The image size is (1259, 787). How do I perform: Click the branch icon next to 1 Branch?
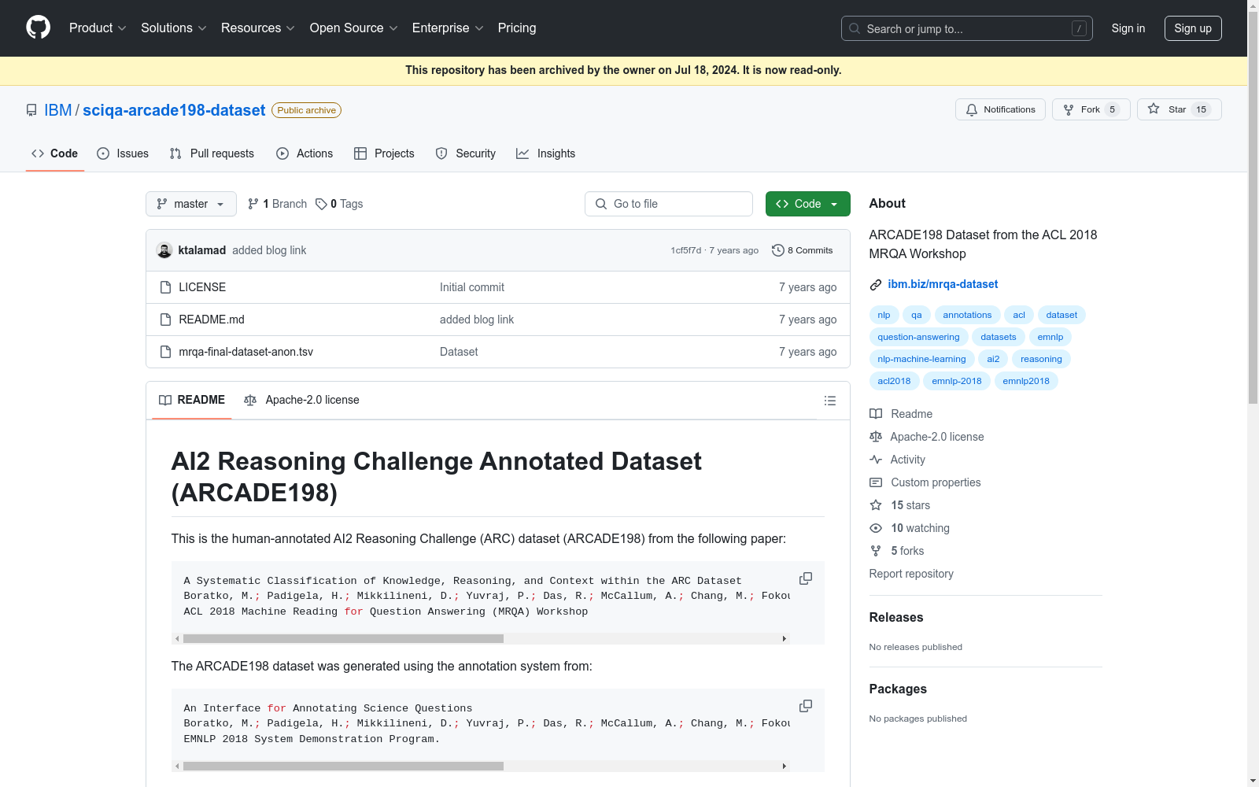click(x=253, y=204)
